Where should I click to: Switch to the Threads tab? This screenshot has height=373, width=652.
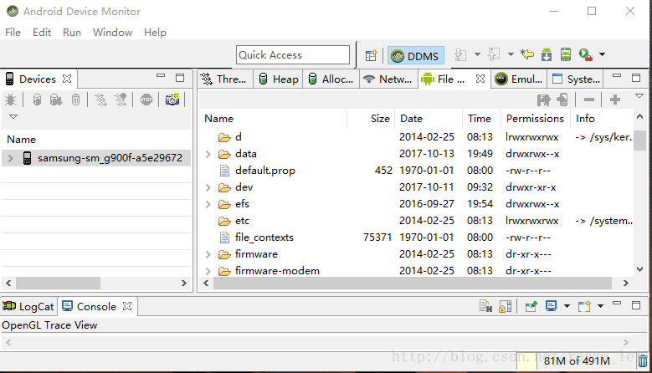pos(224,79)
